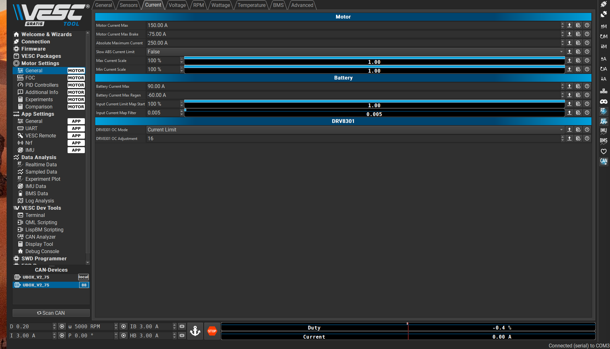Toggle the IMU data streaming icon

603,131
